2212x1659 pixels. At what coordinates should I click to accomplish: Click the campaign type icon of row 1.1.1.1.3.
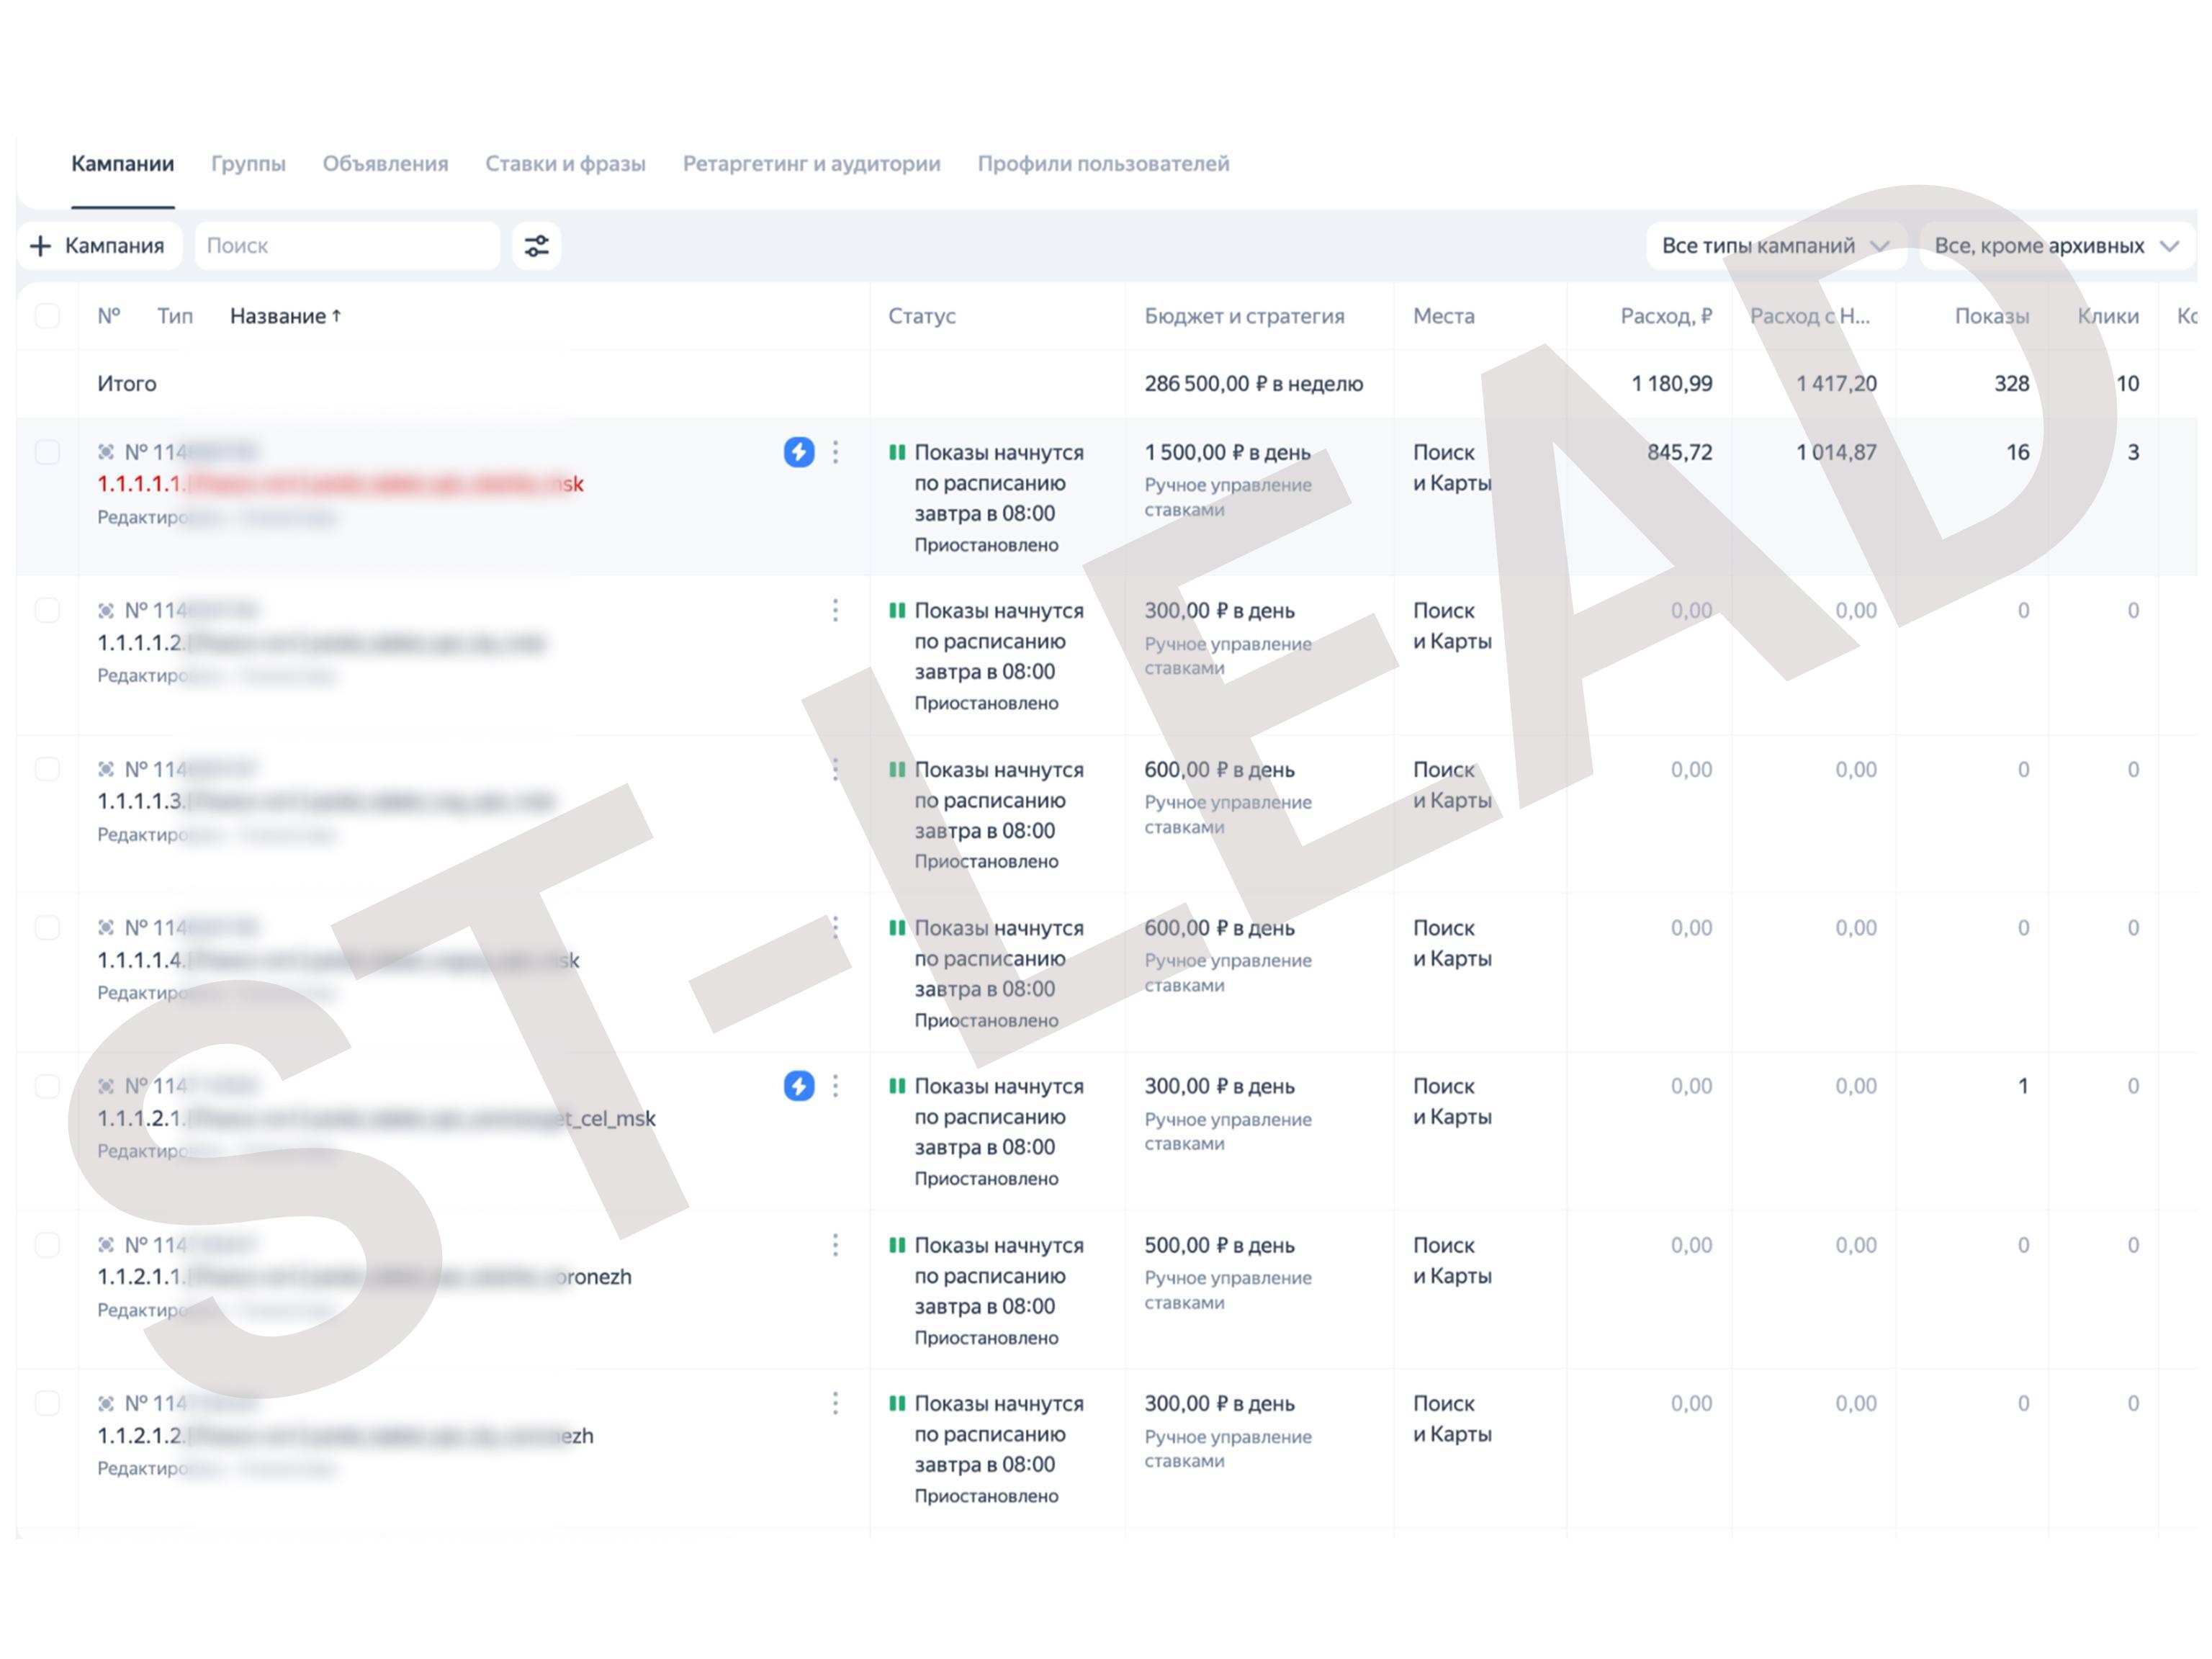point(106,769)
